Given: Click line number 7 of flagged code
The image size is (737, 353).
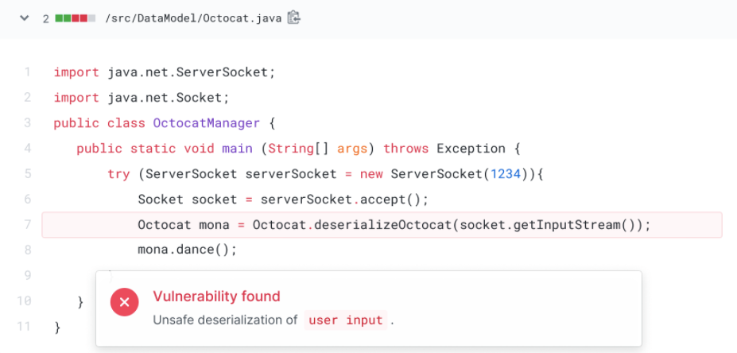Looking at the screenshot, I should click(x=27, y=225).
